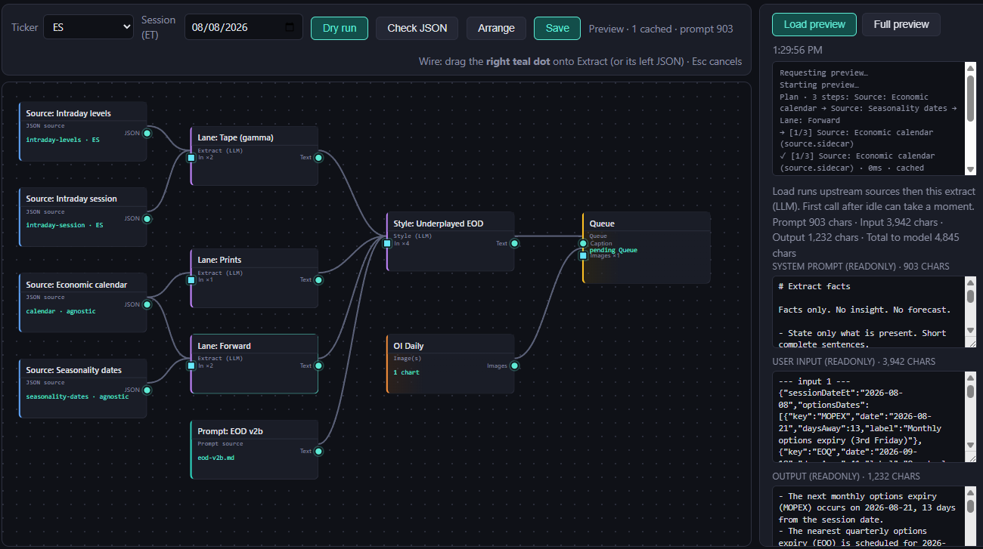The image size is (983, 549).
Task: Click the 1:29:56 PM timestamp
Action: pyautogui.click(x=797, y=50)
